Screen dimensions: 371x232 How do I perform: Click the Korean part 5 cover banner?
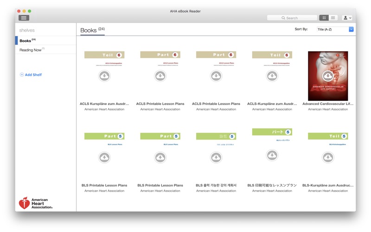(216, 136)
